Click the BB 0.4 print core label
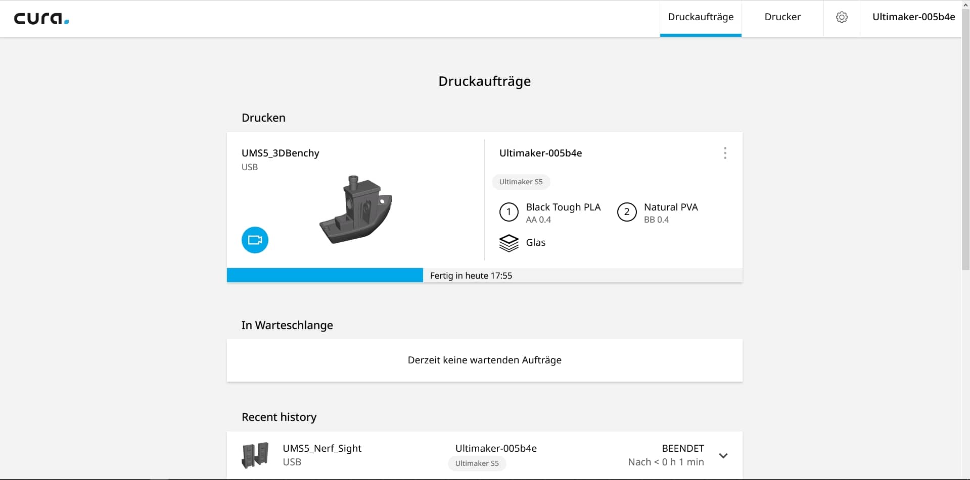 click(x=657, y=220)
